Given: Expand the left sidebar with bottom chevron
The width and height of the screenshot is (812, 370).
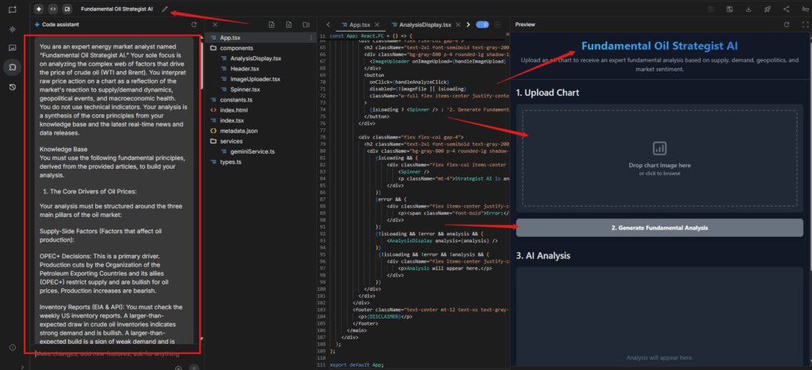Looking at the screenshot, I should pos(22,367).
